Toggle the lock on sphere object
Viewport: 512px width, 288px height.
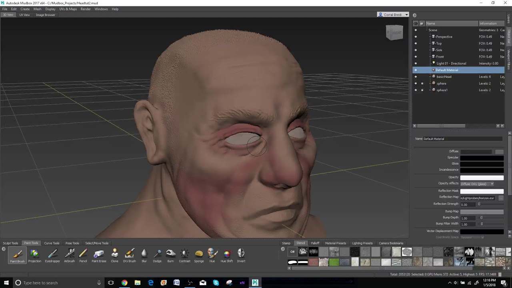(x=422, y=83)
